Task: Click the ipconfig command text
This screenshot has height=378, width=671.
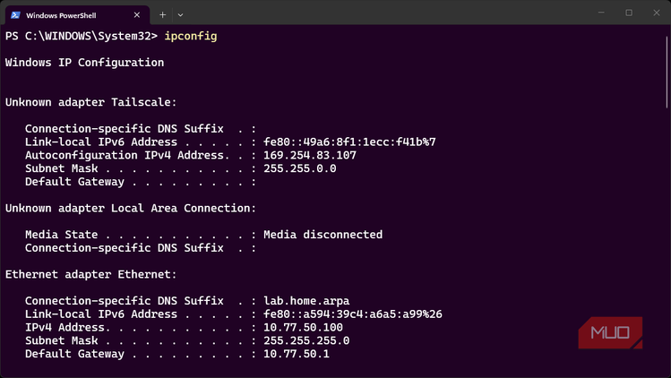Action: pos(191,36)
